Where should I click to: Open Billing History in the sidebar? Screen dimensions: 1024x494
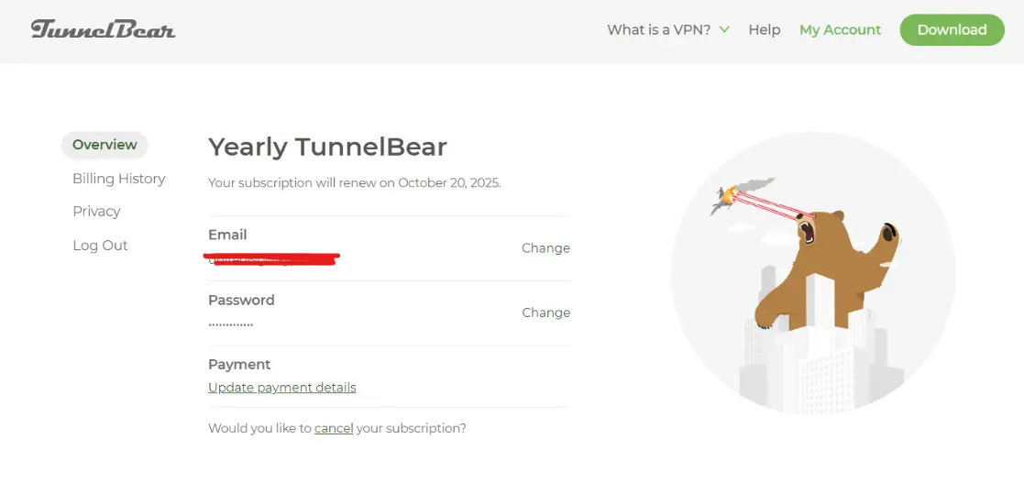(119, 178)
